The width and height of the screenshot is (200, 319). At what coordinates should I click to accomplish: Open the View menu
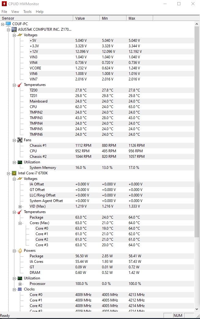click(x=15, y=12)
